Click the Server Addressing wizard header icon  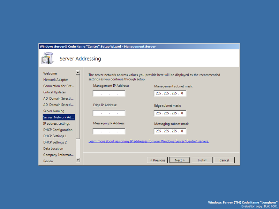tap(48, 58)
